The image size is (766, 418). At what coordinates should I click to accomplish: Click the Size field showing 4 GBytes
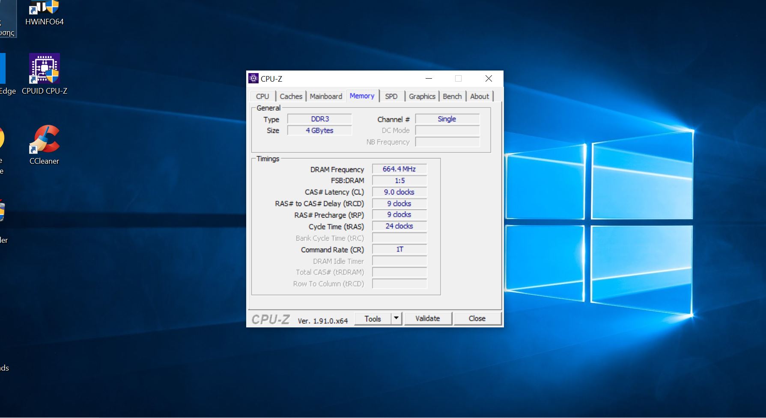click(320, 130)
